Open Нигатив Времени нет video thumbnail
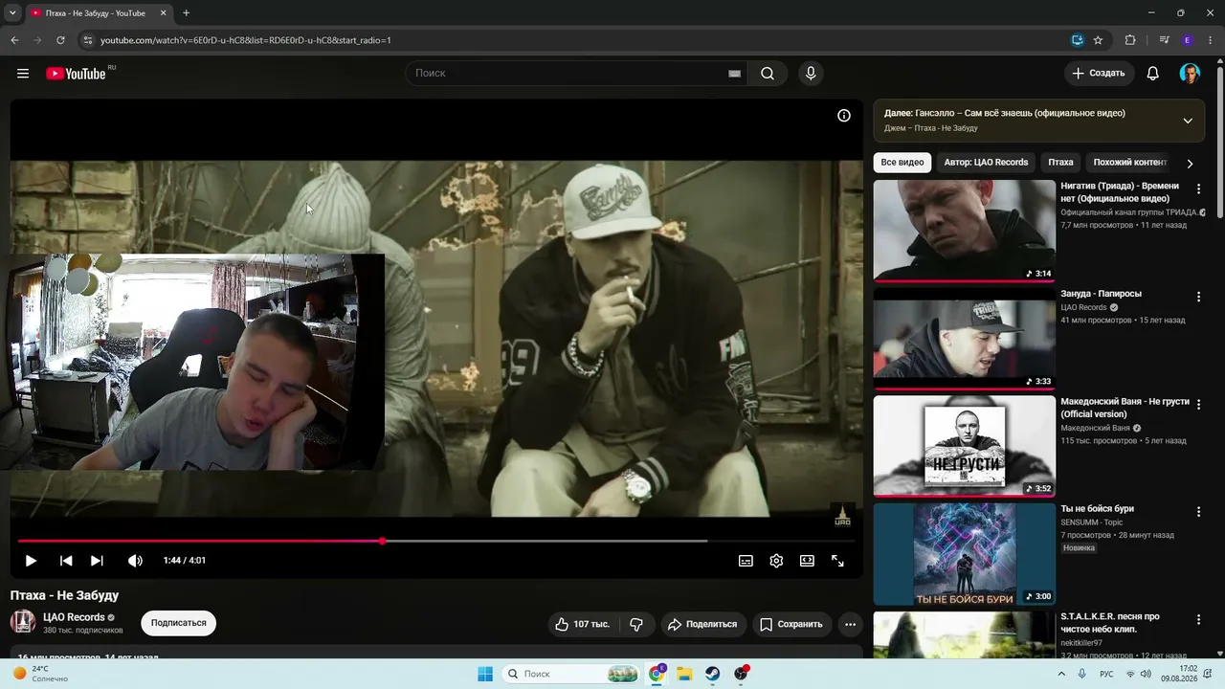This screenshot has height=689, width=1225. pos(965,231)
